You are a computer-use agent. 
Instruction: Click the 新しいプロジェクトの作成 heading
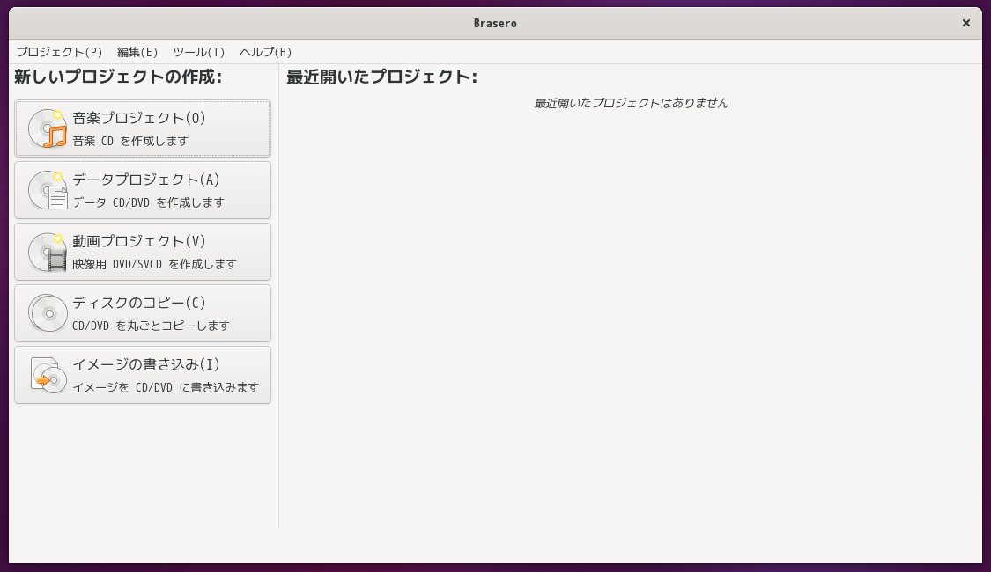point(118,77)
